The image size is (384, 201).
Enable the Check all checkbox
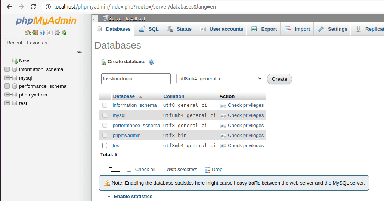click(x=129, y=169)
